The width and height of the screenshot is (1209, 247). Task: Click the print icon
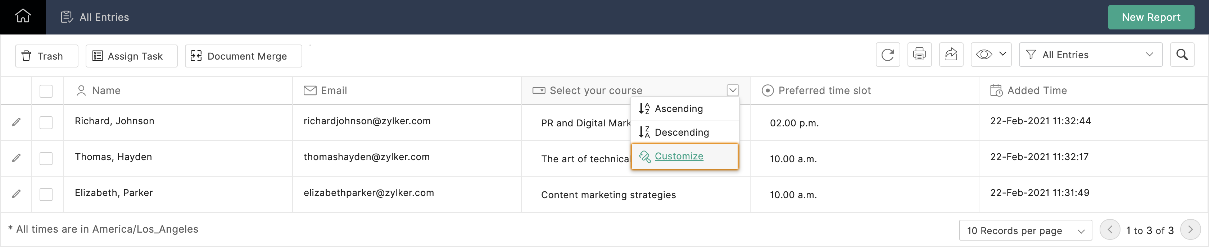point(919,55)
